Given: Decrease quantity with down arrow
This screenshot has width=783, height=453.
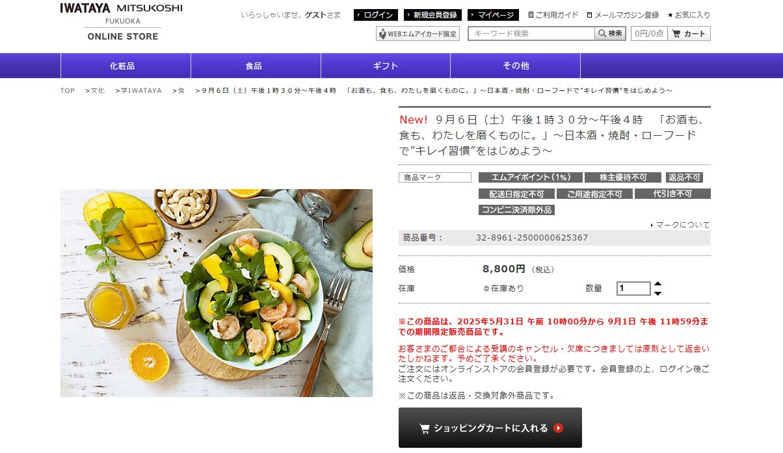Looking at the screenshot, I should coord(657,293).
